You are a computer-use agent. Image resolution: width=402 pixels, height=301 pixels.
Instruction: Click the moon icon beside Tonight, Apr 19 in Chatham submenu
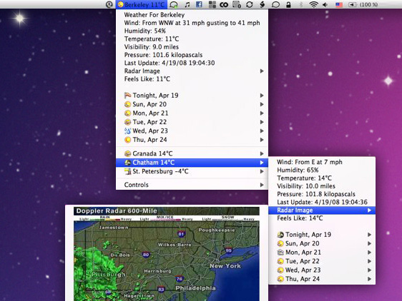pyautogui.click(x=280, y=235)
